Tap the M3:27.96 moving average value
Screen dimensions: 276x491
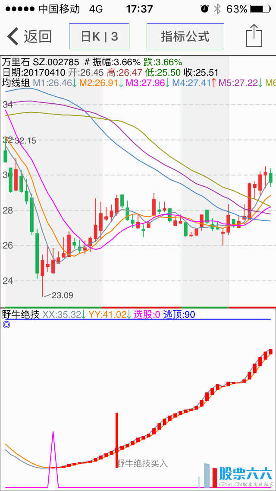tap(148, 83)
